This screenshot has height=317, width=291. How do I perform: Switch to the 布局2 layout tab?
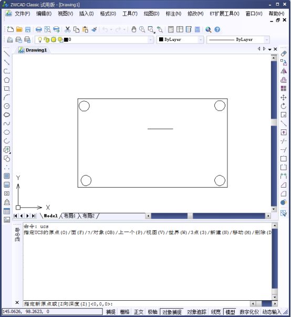(89, 216)
